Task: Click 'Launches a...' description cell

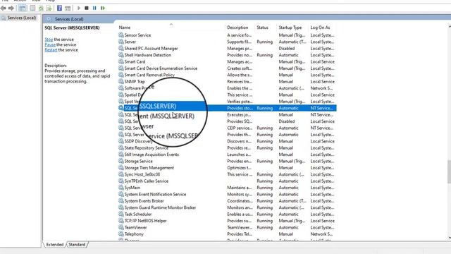Action: coord(239,155)
